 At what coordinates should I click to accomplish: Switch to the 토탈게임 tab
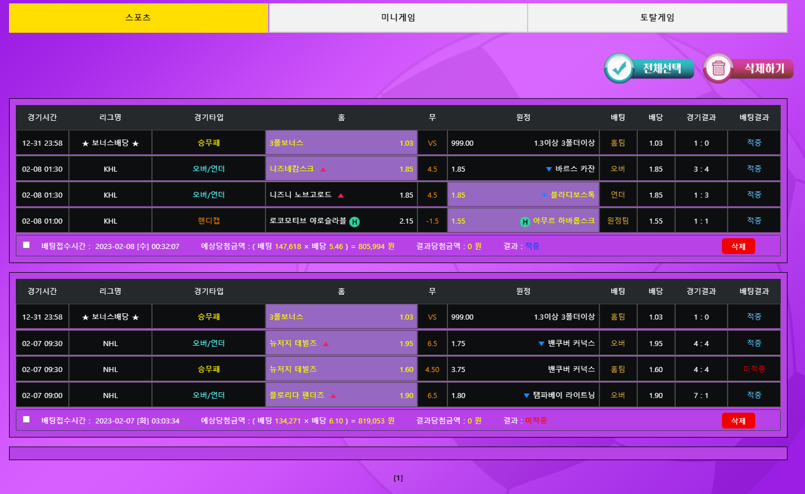click(x=657, y=18)
